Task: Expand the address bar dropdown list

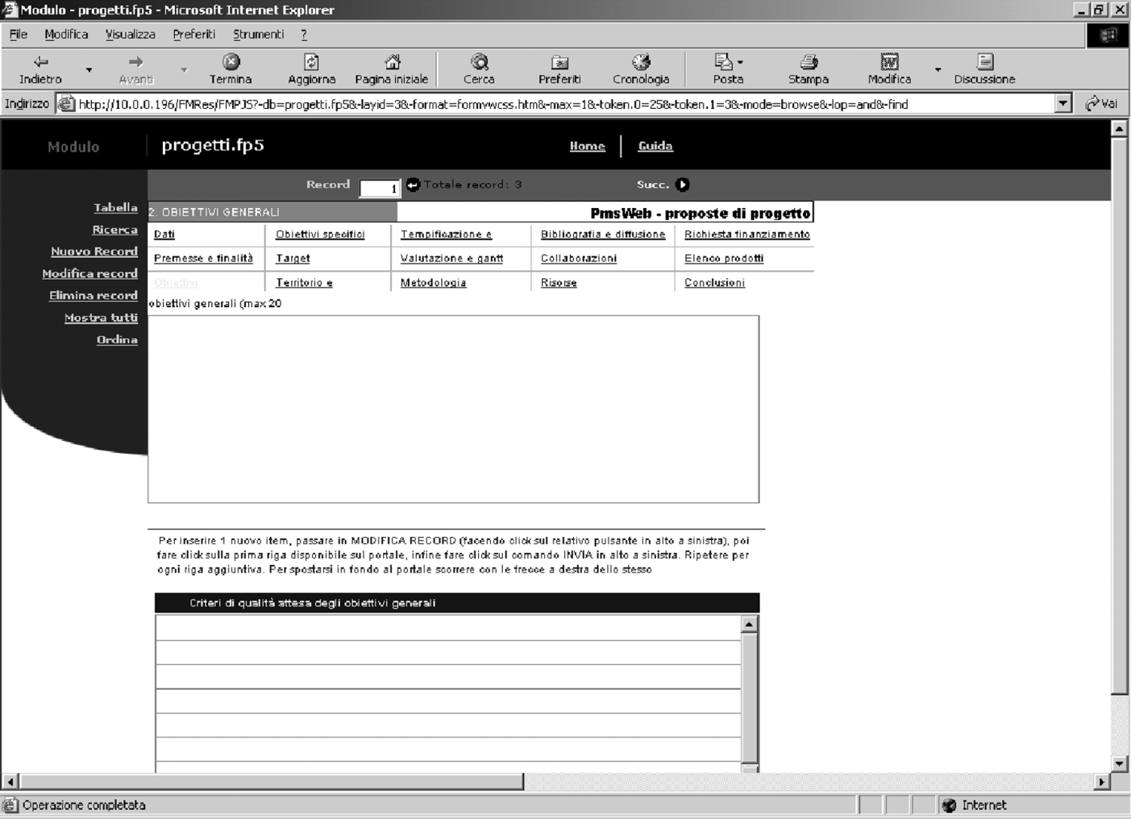Action: [x=1063, y=103]
